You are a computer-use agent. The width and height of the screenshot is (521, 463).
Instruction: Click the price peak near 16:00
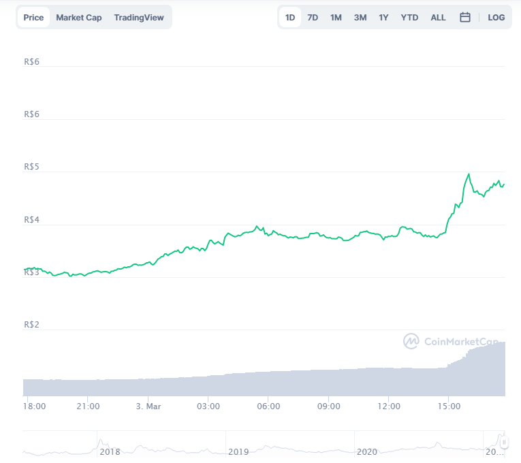(x=469, y=174)
